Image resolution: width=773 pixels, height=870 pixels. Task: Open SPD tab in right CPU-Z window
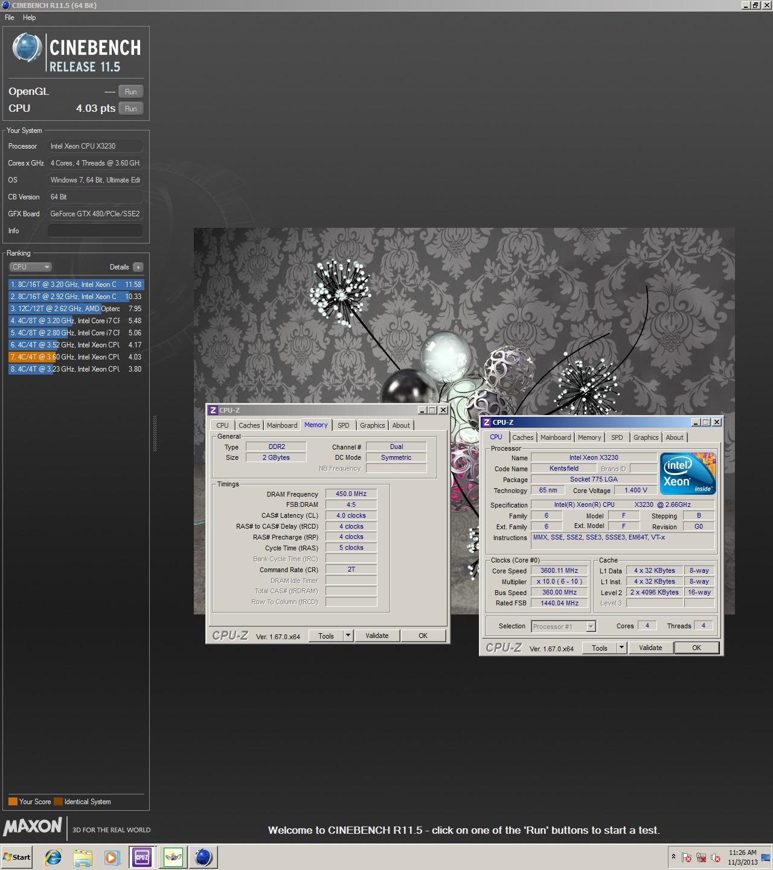[617, 437]
